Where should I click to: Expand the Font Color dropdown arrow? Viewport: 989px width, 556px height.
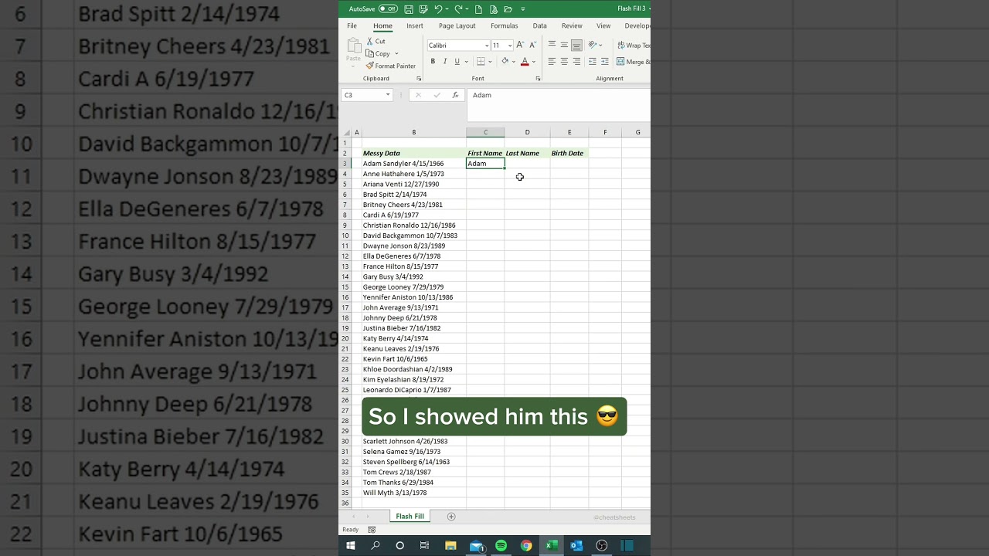click(x=533, y=62)
